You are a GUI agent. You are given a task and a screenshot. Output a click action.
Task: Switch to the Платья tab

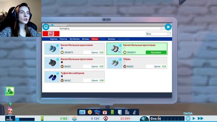click(x=63, y=39)
